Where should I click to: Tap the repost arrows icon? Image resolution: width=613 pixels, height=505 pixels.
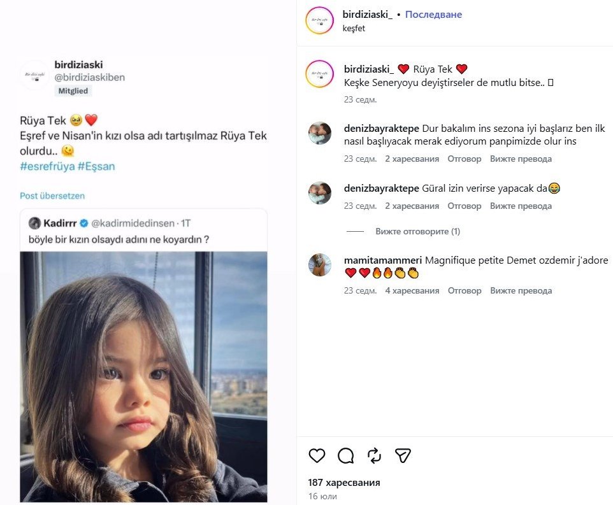click(374, 455)
